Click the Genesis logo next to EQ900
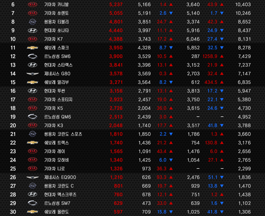 click(x=32, y=177)
